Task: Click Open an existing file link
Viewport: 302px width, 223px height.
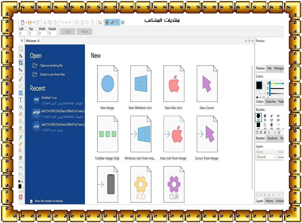Action: pos(51,65)
